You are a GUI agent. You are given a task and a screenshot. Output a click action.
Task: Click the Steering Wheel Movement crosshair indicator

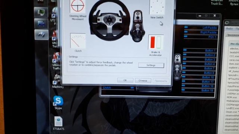(x=78, y=6)
